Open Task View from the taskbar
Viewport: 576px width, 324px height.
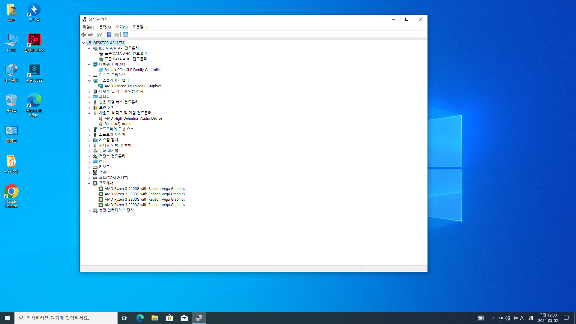coord(125,318)
